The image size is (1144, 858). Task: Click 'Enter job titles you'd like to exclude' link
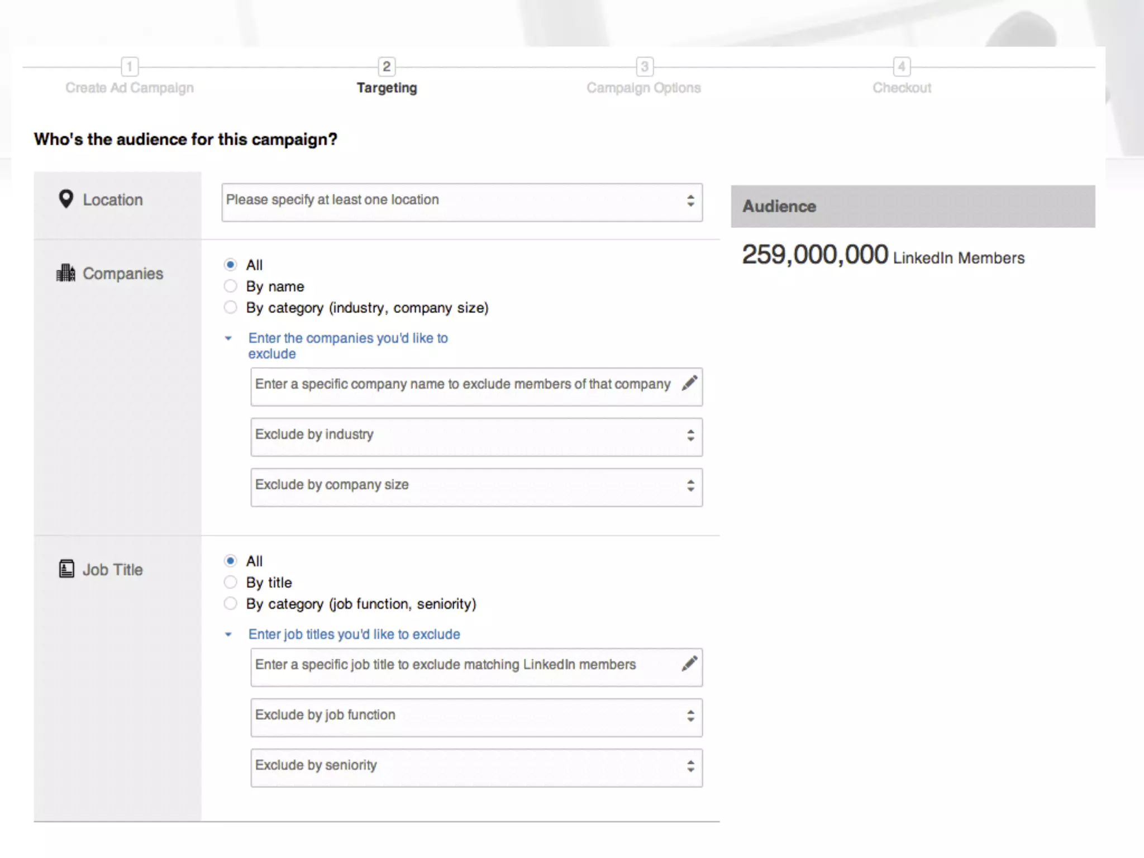tap(354, 634)
